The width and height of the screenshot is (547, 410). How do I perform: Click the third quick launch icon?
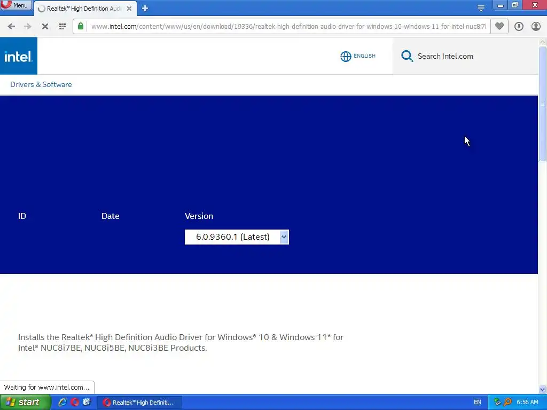[87, 402]
